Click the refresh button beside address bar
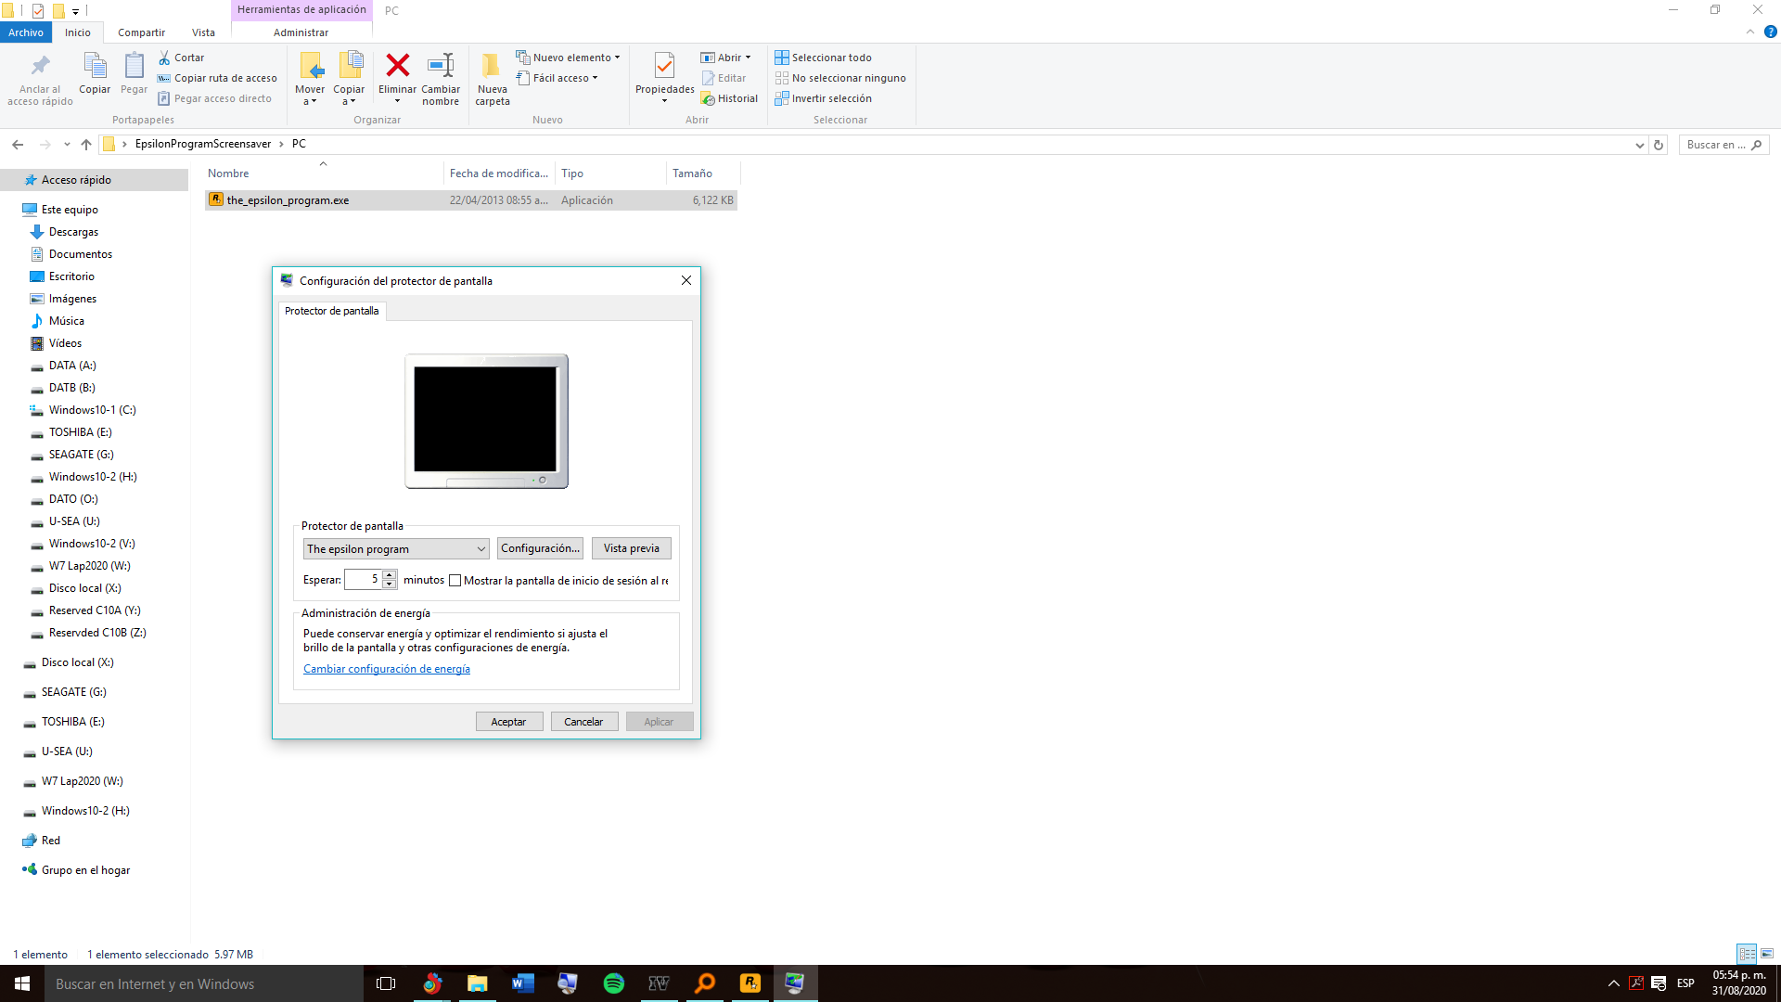The width and height of the screenshot is (1781, 1002). [1659, 145]
